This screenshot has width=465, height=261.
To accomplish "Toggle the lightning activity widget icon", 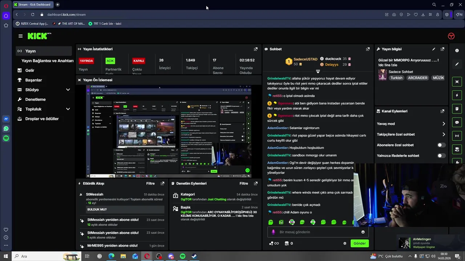I will click(x=457, y=95).
